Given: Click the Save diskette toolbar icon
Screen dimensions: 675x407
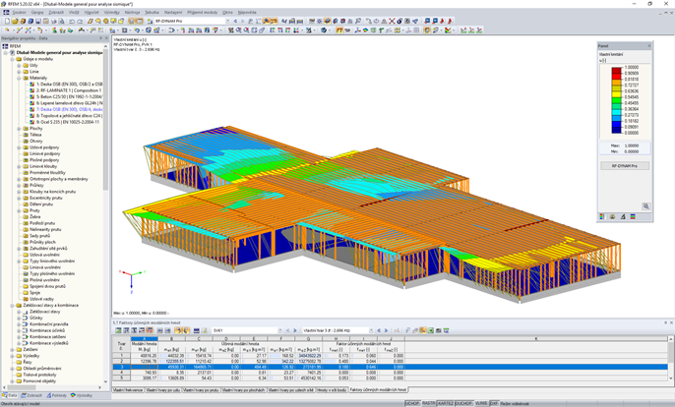Looking at the screenshot, I should tap(38, 21).
